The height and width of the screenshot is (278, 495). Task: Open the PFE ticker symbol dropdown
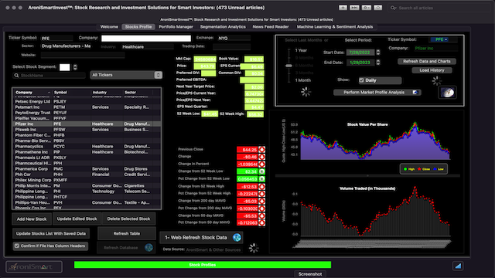point(439,39)
